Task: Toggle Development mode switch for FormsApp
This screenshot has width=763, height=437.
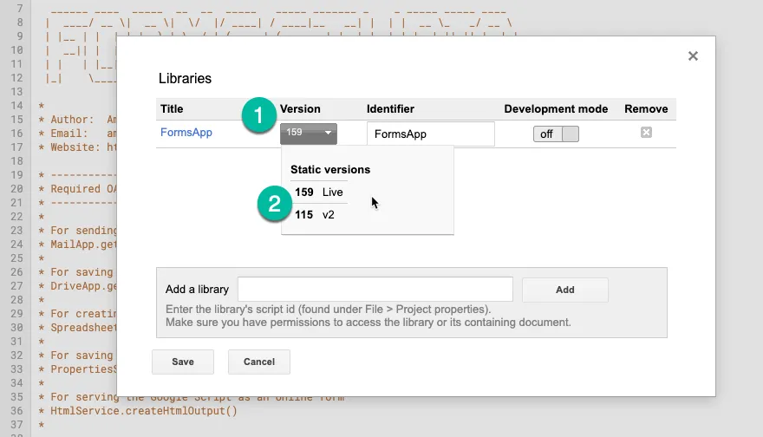Action: 555,134
